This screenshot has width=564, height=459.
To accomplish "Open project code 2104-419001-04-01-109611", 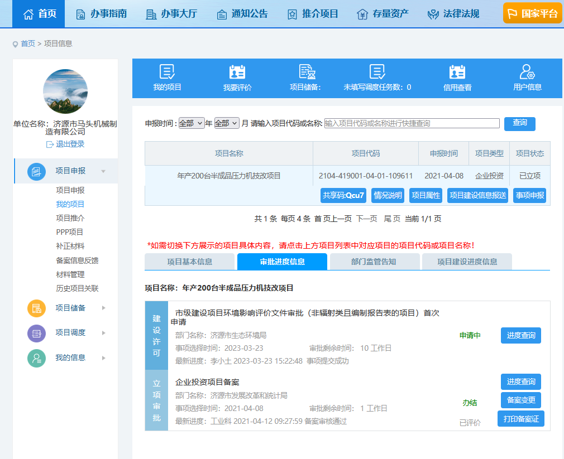I will tap(366, 176).
